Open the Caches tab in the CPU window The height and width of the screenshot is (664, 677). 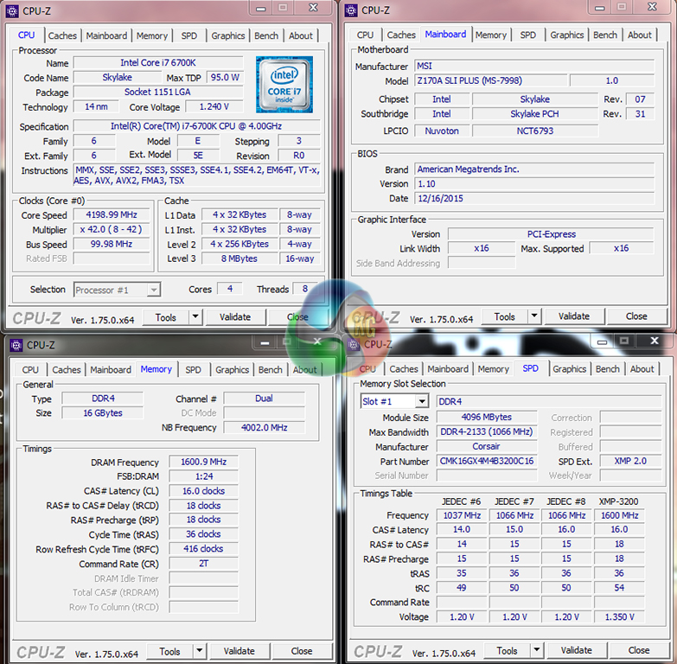click(62, 35)
